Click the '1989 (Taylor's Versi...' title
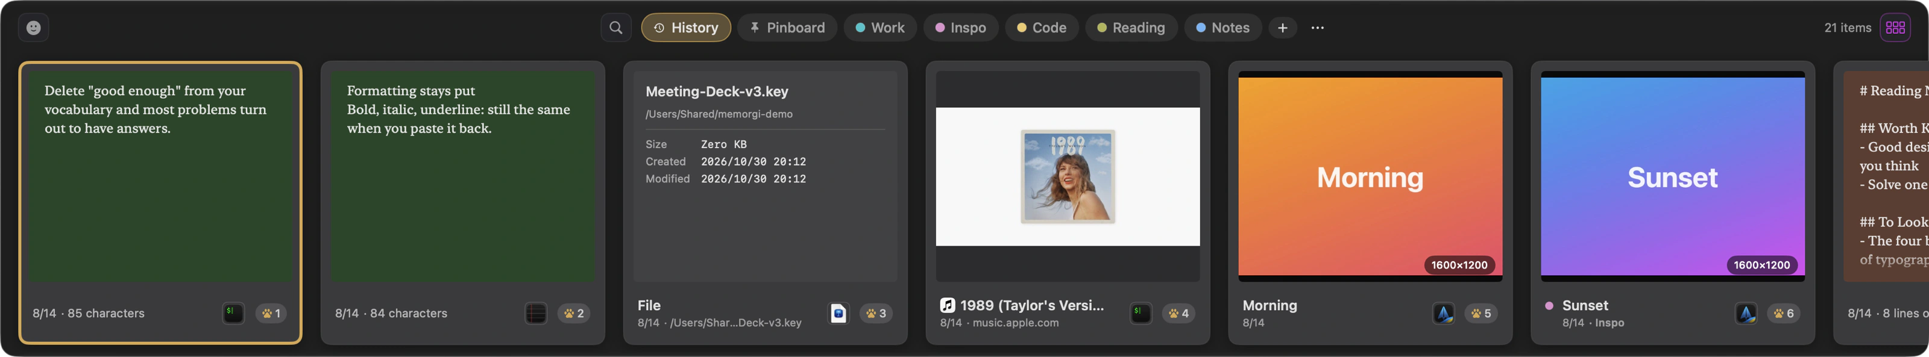1929x357 pixels. [1032, 305]
